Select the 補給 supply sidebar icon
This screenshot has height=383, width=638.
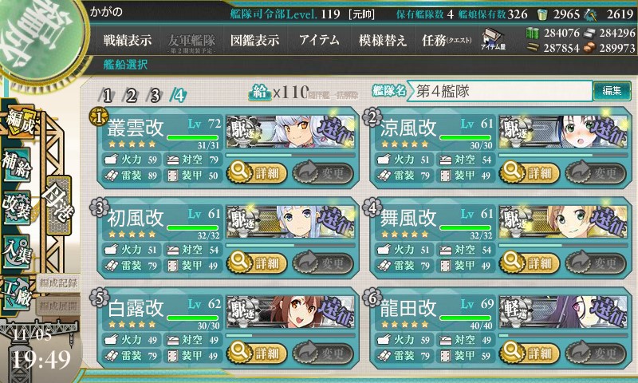pos(17,164)
